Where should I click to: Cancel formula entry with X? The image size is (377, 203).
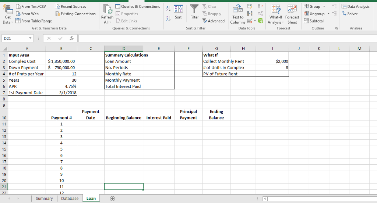pyautogui.click(x=49, y=38)
